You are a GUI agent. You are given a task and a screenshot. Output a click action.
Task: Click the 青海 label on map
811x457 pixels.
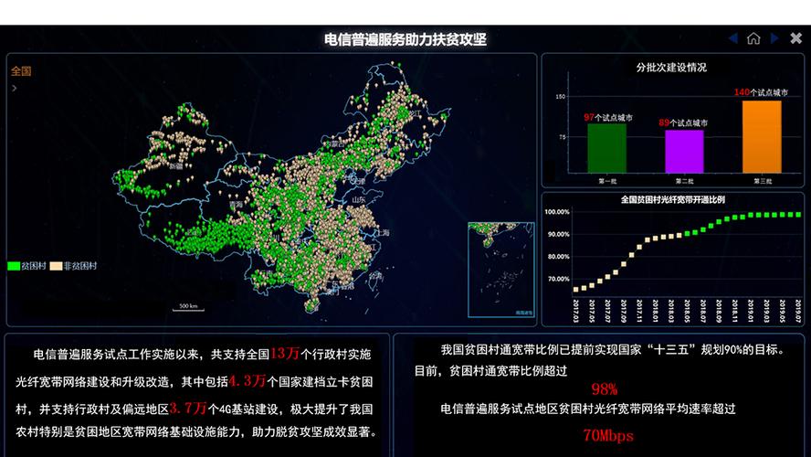point(236,205)
